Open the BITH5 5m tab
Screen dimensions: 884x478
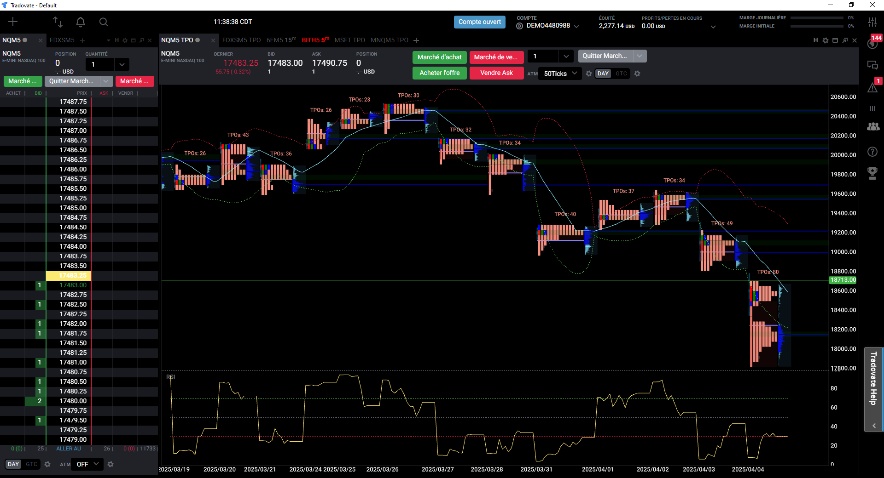[315, 40]
